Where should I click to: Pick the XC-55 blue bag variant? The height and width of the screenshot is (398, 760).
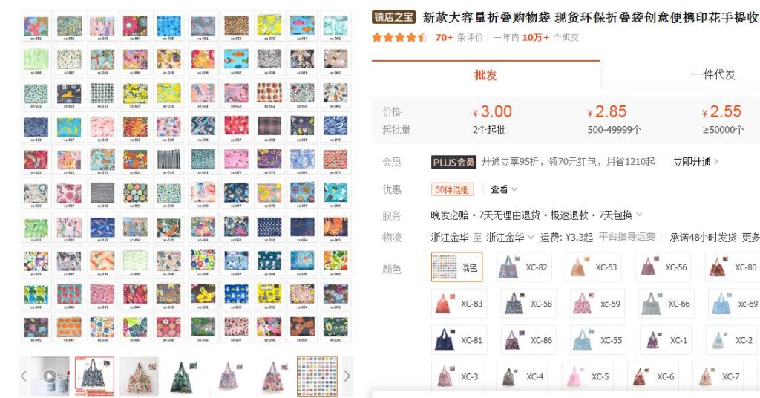(598, 340)
